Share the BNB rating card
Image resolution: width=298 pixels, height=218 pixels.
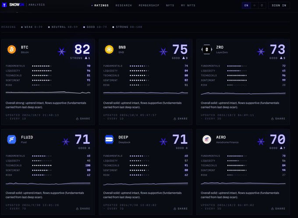[181, 119]
